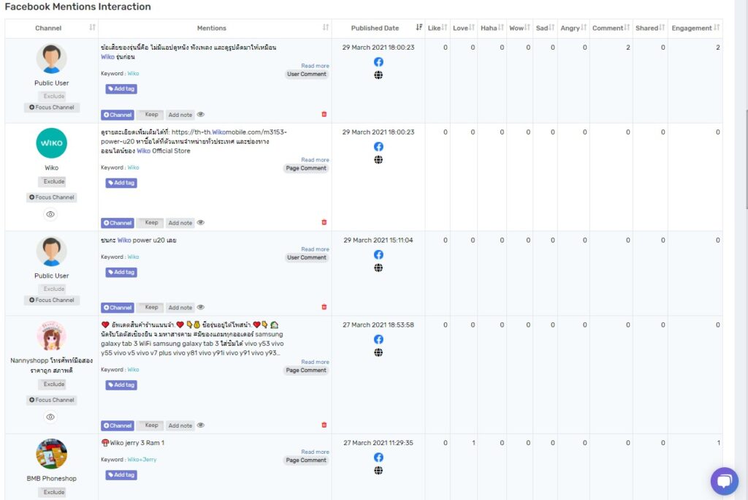Sort table by Published Date column
The width and height of the screenshot is (748, 500).
pyautogui.click(x=419, y=28)
